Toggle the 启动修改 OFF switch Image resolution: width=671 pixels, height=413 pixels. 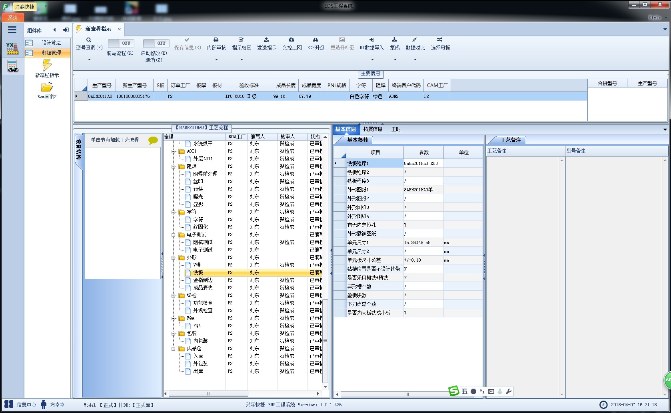156,43
